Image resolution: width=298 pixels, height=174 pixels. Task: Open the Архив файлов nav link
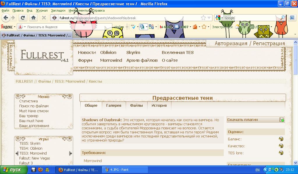click(142, 60)
